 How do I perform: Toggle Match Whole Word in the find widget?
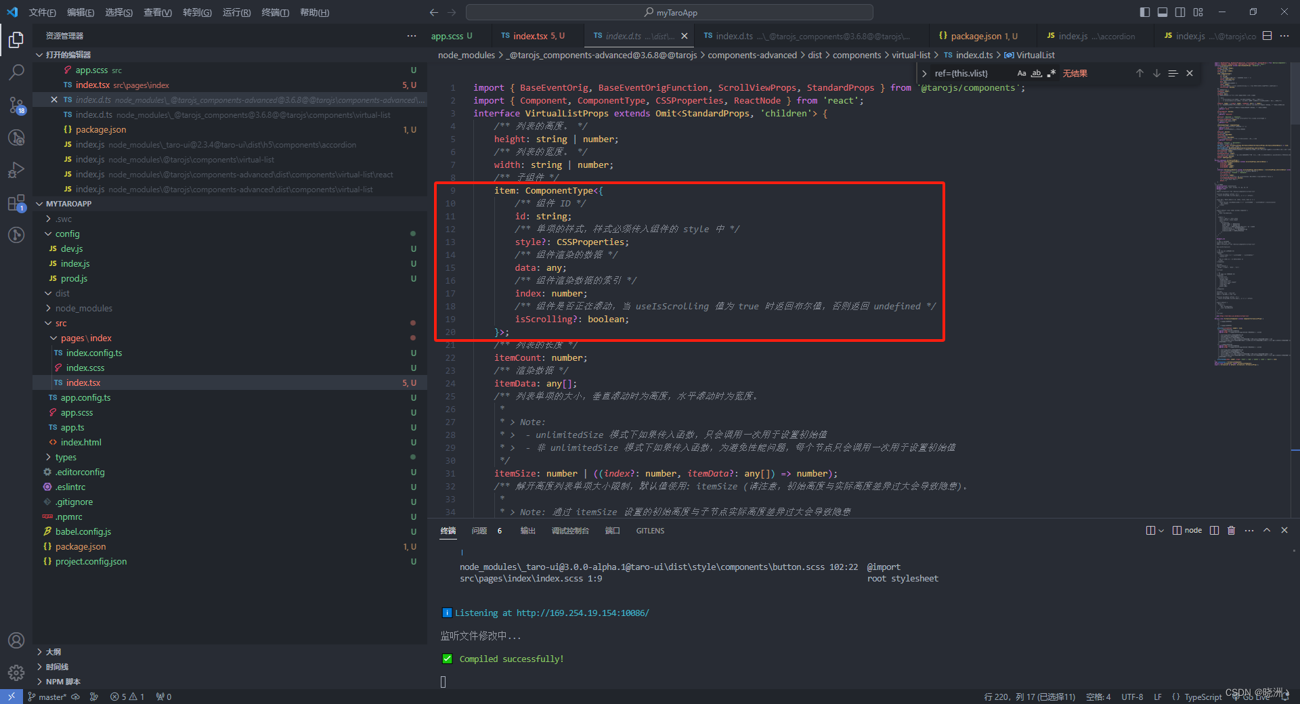click(1037, 73)
